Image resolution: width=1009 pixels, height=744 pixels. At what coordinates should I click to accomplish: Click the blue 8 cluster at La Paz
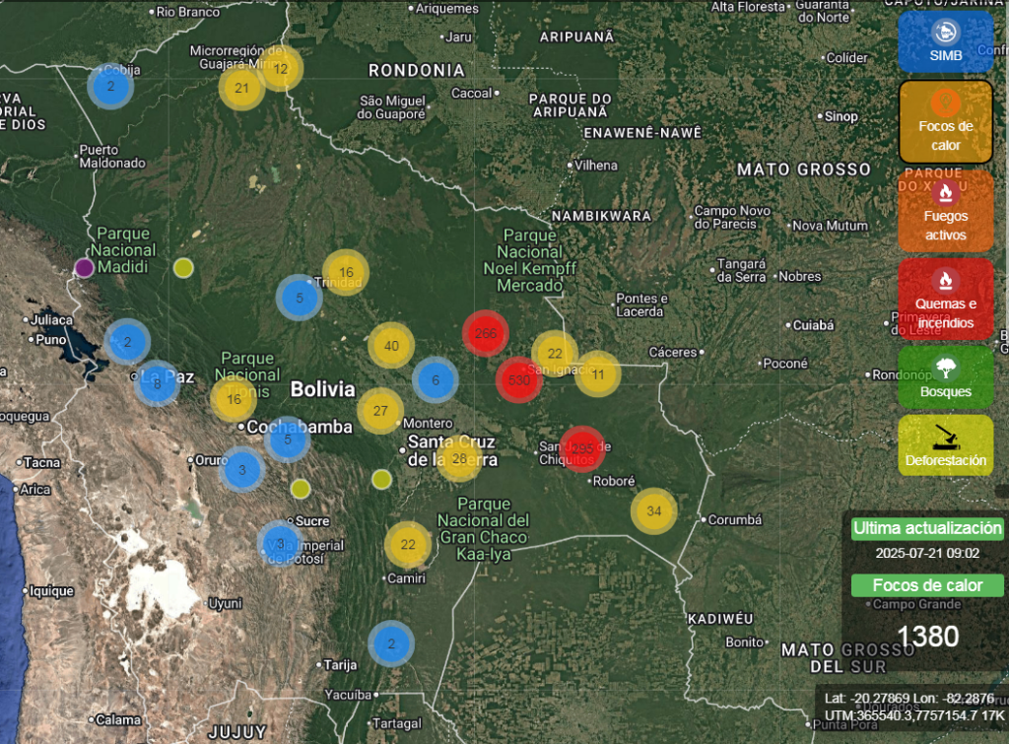[157, 383]
